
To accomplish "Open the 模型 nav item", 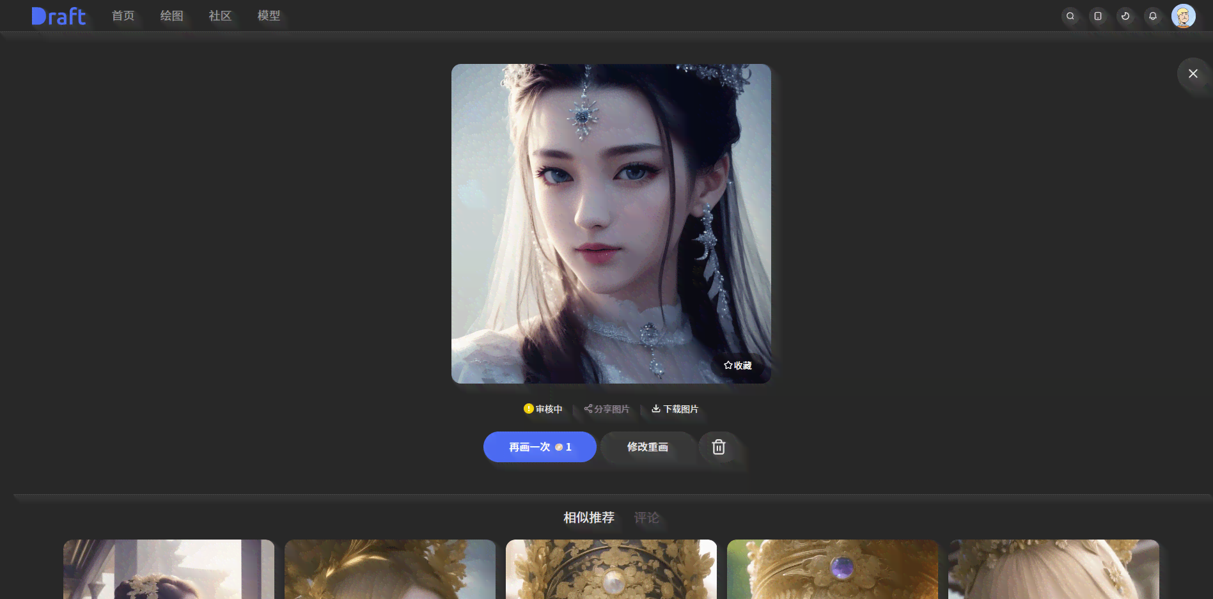I will coord(269,15).
